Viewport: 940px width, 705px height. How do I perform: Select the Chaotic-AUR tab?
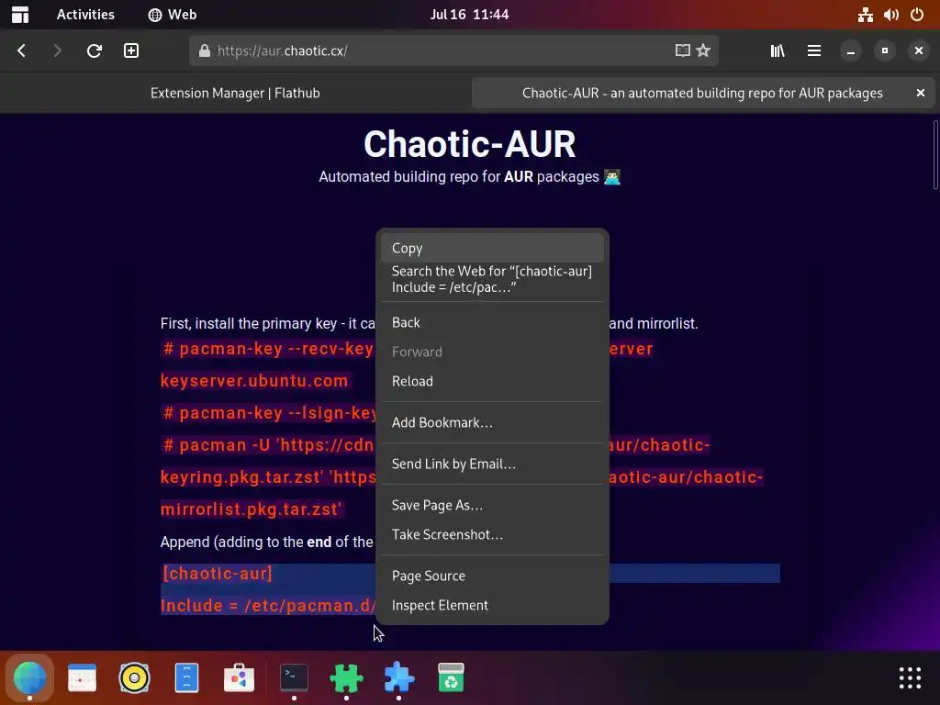(702, 93)
